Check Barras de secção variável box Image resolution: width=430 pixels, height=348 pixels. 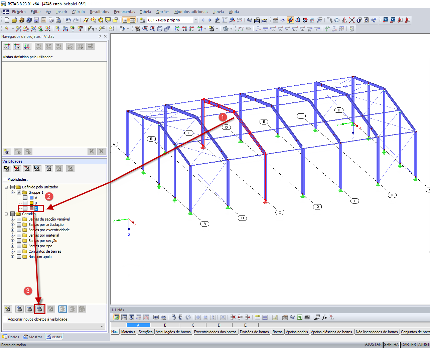(x=19, y=219)
